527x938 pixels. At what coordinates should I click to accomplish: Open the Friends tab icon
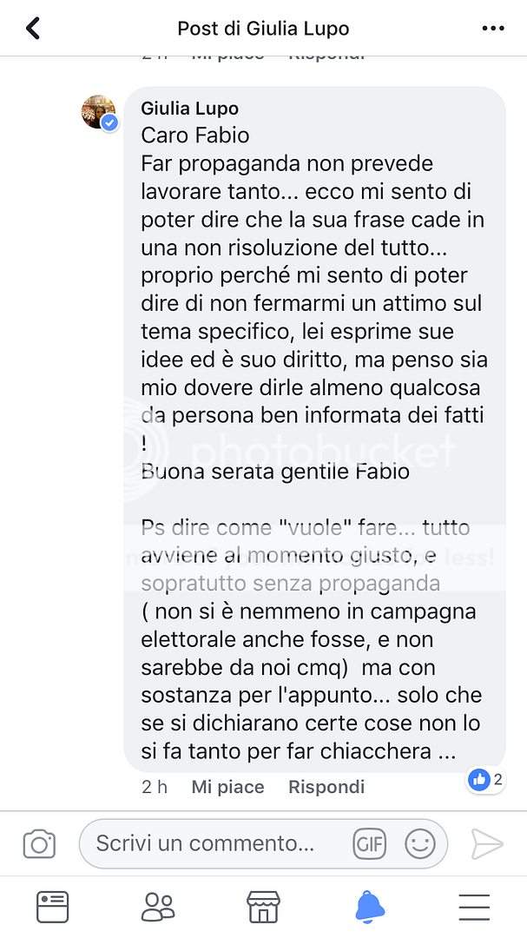coord(158,907)
